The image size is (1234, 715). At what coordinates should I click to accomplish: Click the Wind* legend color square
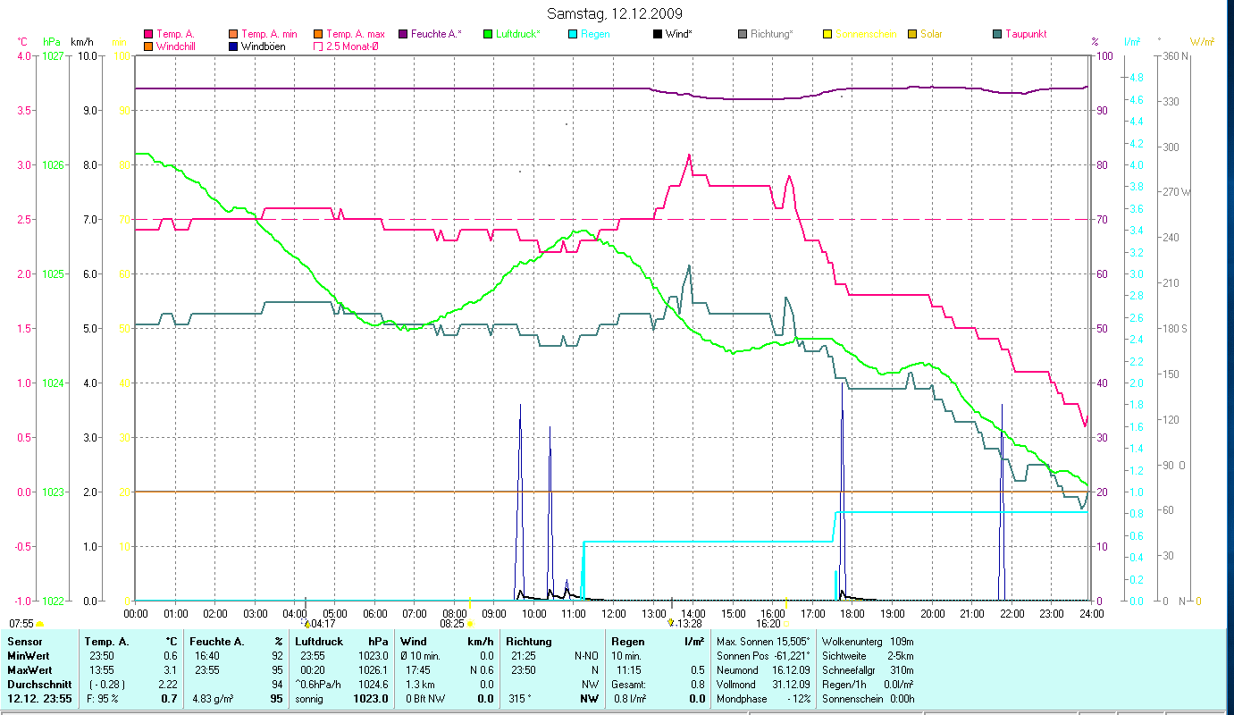tap(658, 34)
